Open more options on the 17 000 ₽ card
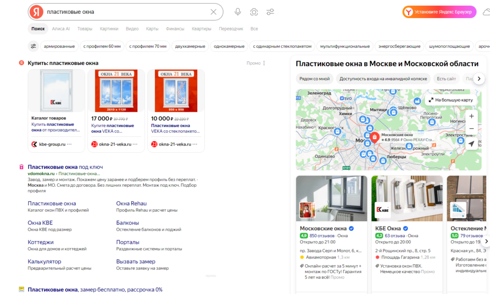This screenshot has width=490, height=294. [x=135, y=144]
